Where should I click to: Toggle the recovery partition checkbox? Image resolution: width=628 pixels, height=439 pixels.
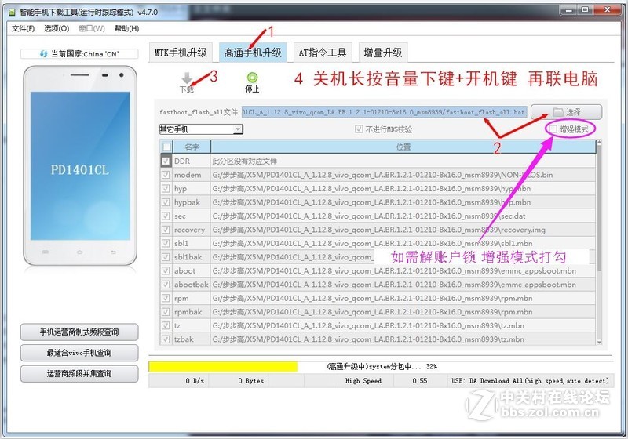point(166,230)
